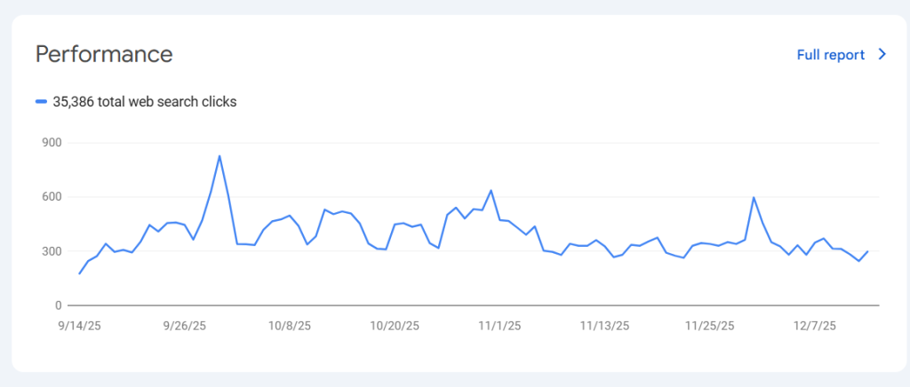
Task: Click the 12/7/25 date label
Action: (814, 326)
